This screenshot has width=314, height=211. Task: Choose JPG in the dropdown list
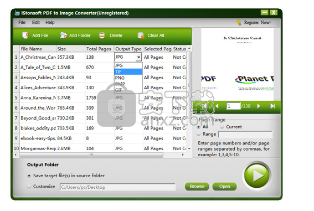point(128,65)
